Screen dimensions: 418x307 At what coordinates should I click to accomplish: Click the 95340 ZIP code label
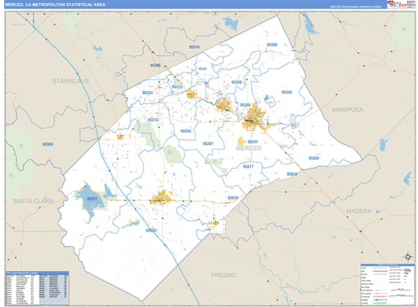[287, 92]
